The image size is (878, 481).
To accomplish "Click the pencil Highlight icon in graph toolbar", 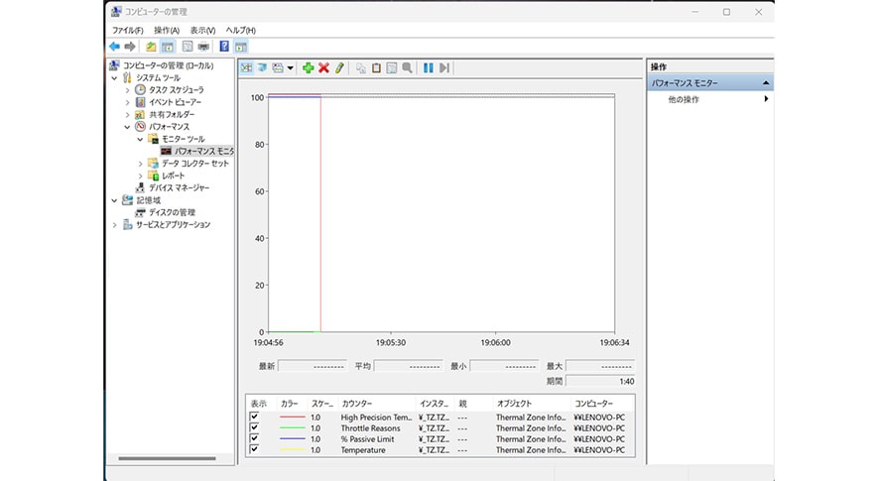I will click(x=339, y=67).
